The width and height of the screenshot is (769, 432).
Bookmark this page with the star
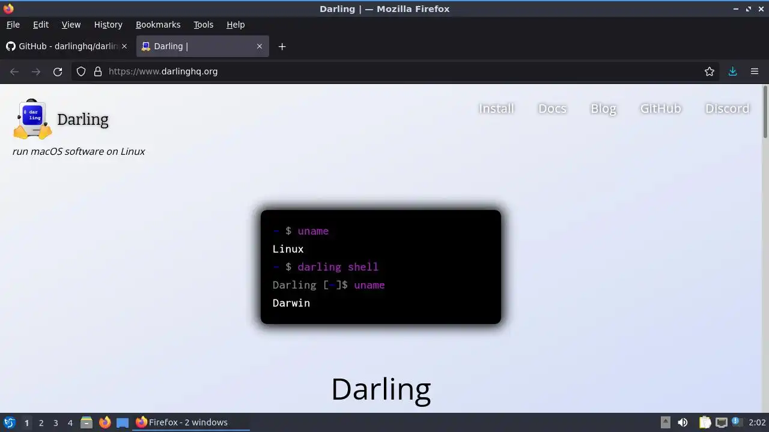point(710,71)
